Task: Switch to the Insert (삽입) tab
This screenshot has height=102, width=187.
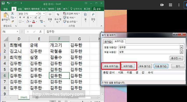Action: [20, 9]
